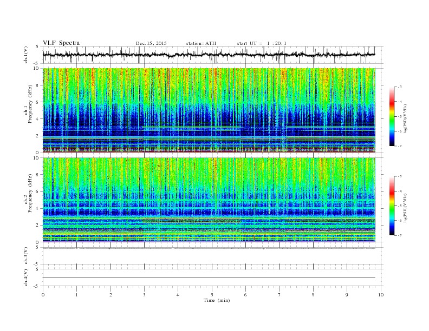The image size is (429, 331).
Task: Click time axis tick label "5"
Action: tap(212, 295)
